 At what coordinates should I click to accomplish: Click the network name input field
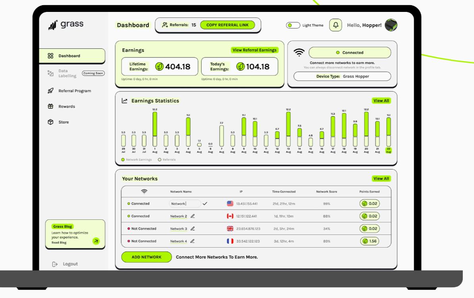click(185, 204)
